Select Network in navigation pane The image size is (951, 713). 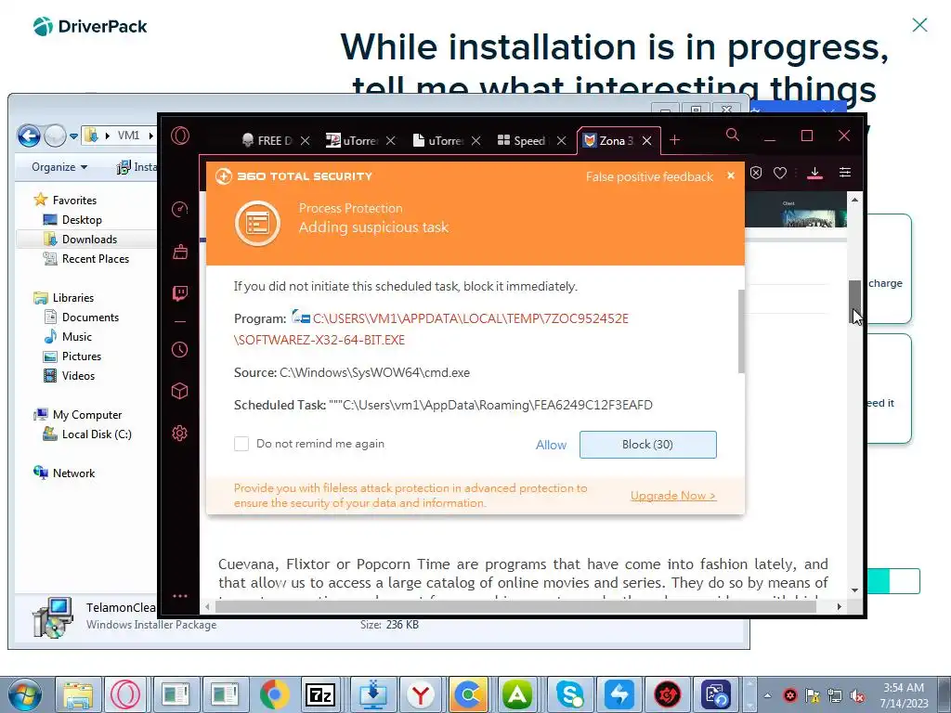(73, 473)
